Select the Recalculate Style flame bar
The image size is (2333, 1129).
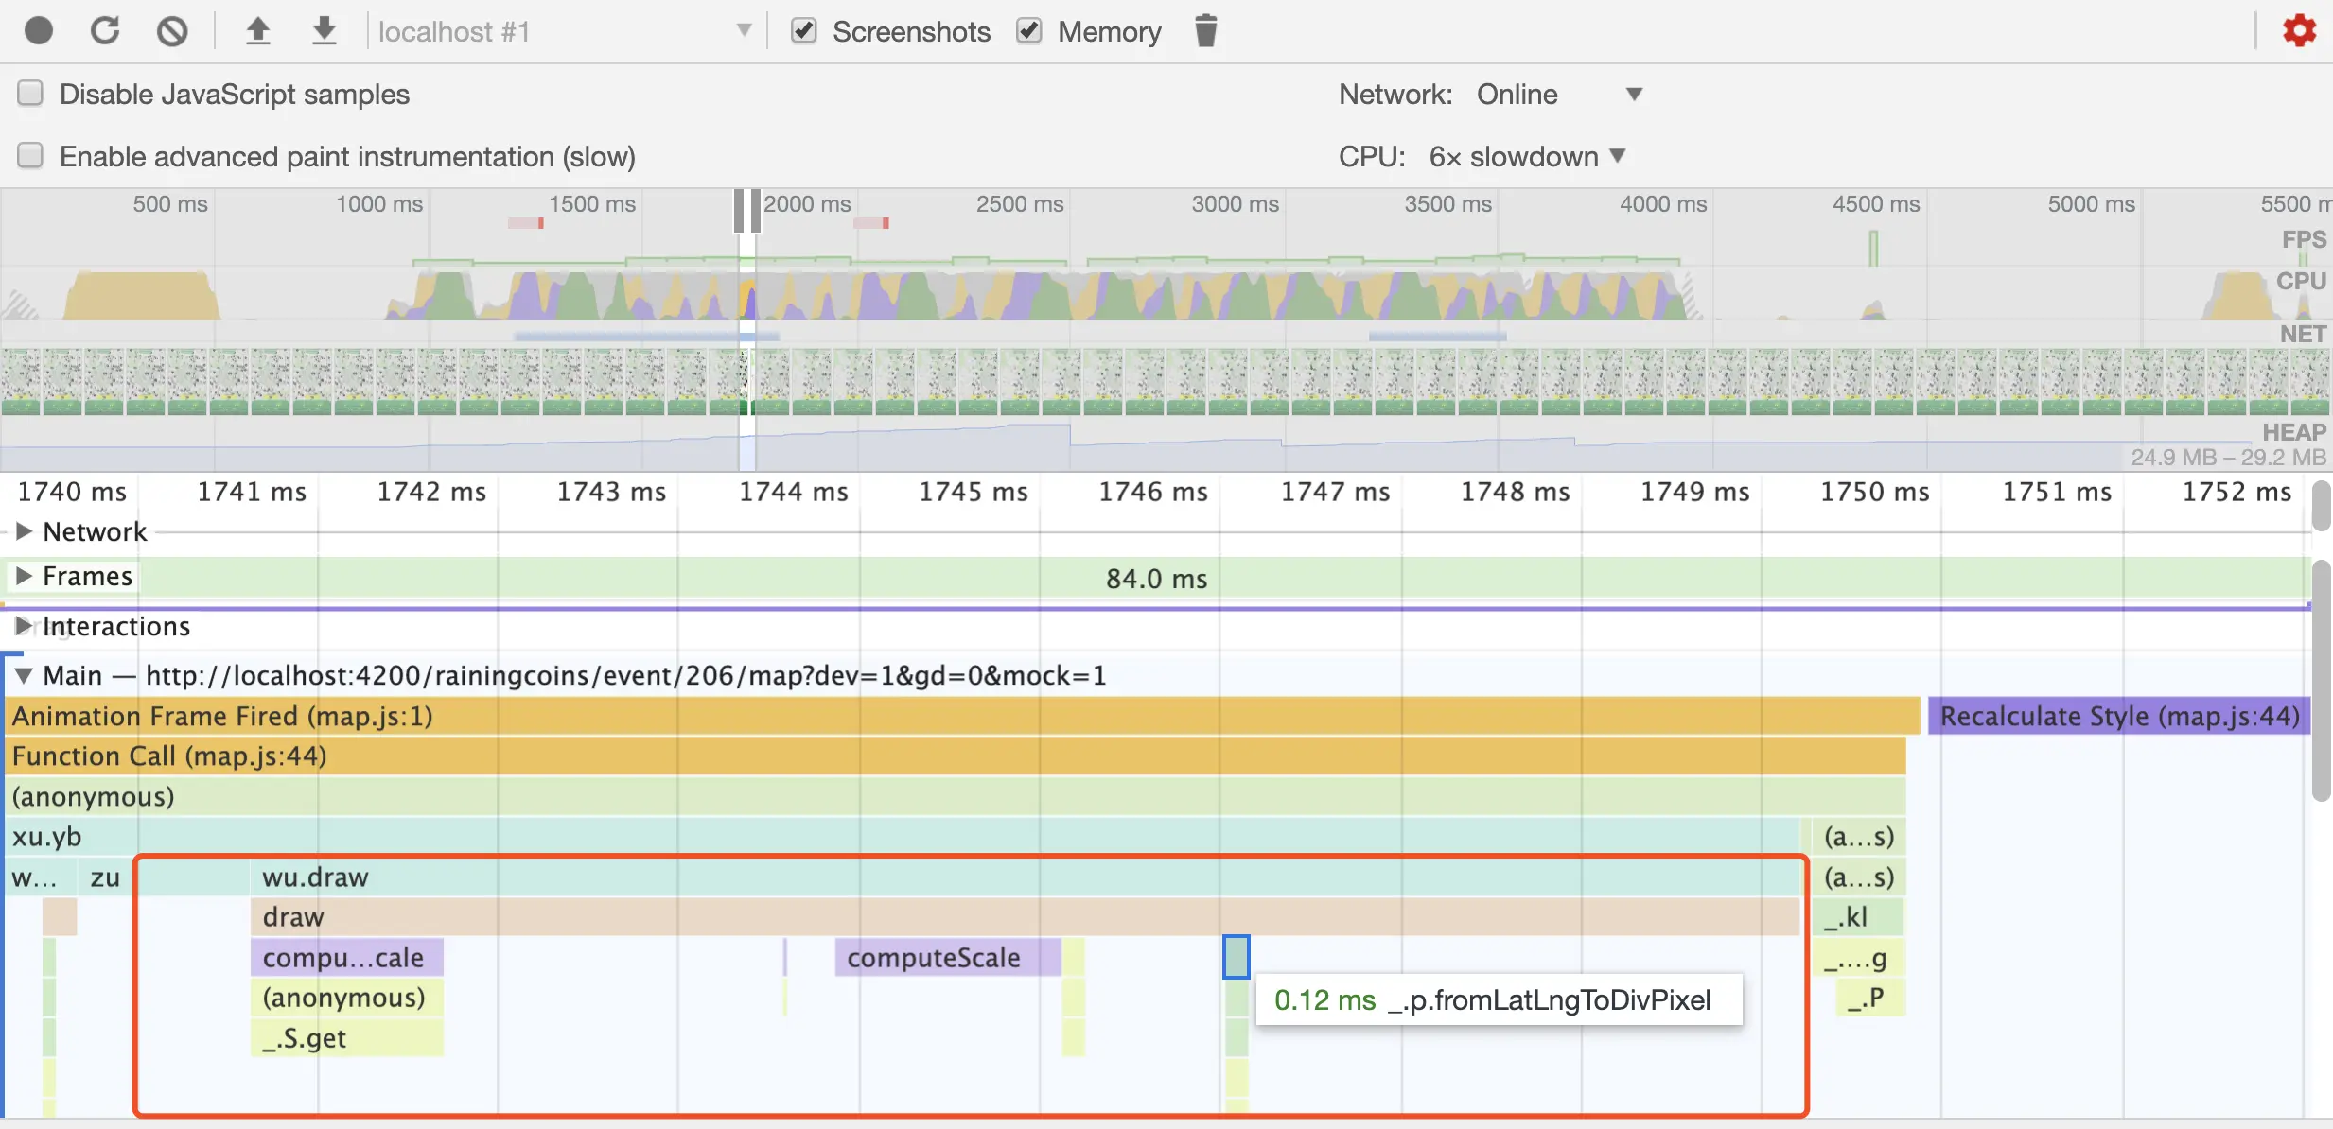(2119, 717)
